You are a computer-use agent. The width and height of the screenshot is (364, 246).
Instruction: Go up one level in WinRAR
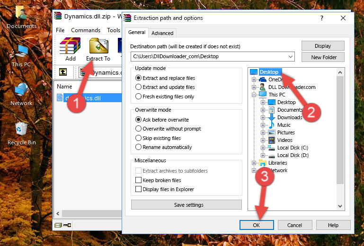pyautogui.click(x=63, y=72)
